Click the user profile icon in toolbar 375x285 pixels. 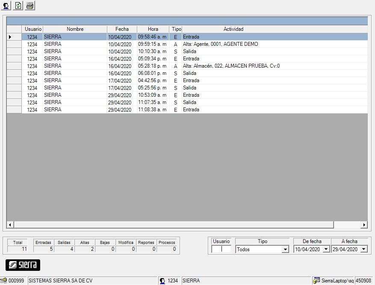[x=6, y=6]
